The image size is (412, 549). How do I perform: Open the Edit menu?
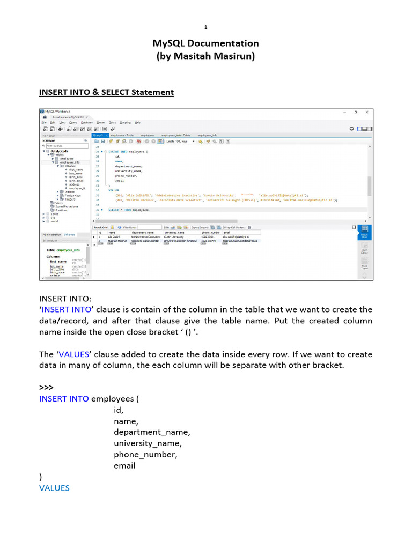[x=53, y=123]
